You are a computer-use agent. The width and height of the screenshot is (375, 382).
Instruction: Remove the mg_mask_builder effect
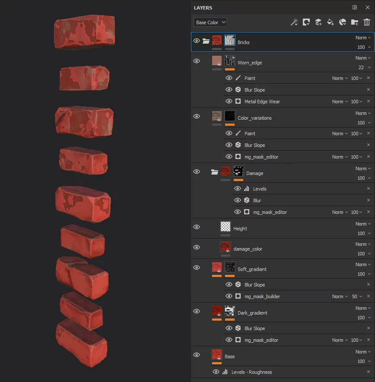coord(369,296)
